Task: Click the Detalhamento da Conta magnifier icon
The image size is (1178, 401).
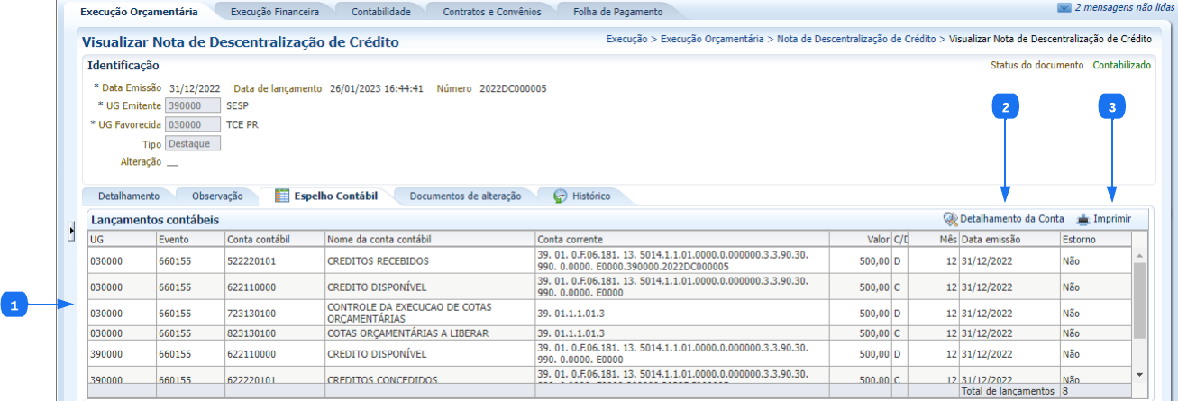Action: pos(950,219)
